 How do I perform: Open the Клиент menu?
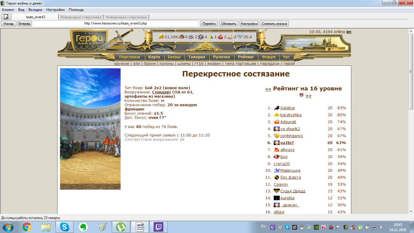[8, 10]
